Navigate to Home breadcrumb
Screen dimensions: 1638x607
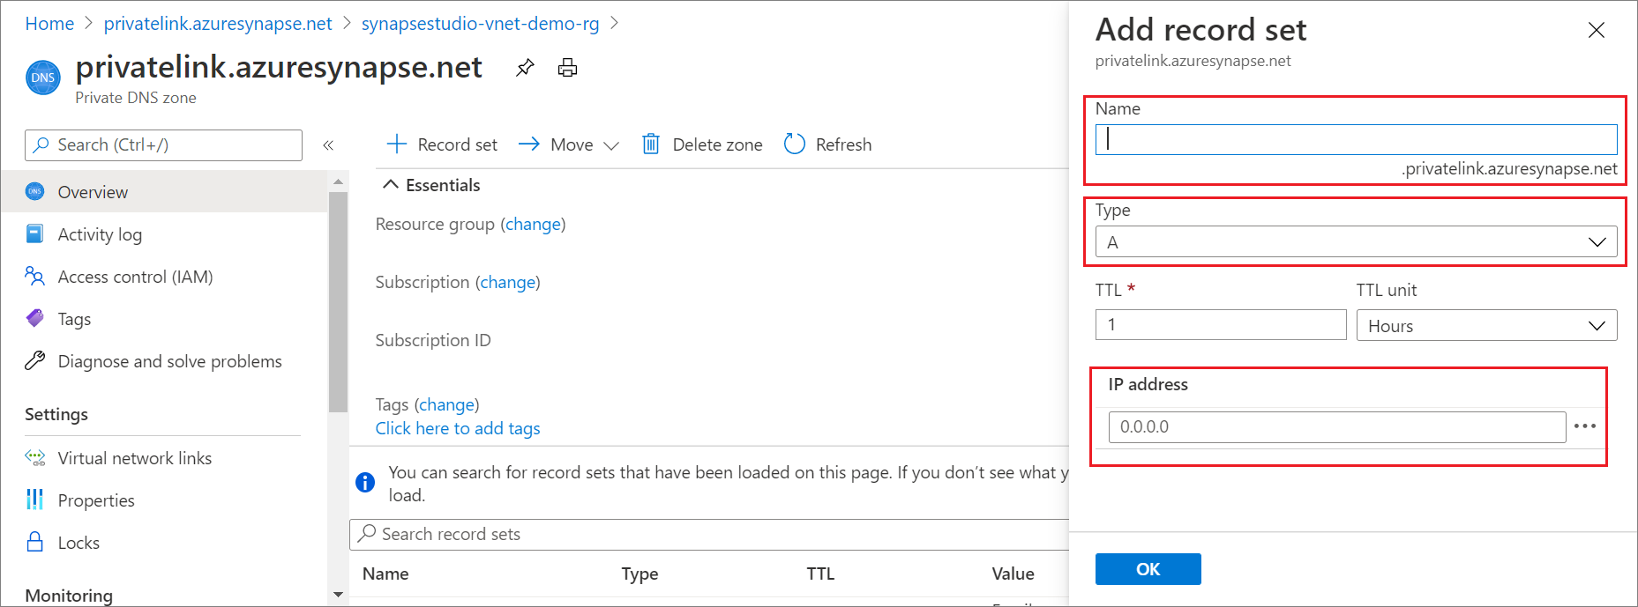(x=49, y=24)
